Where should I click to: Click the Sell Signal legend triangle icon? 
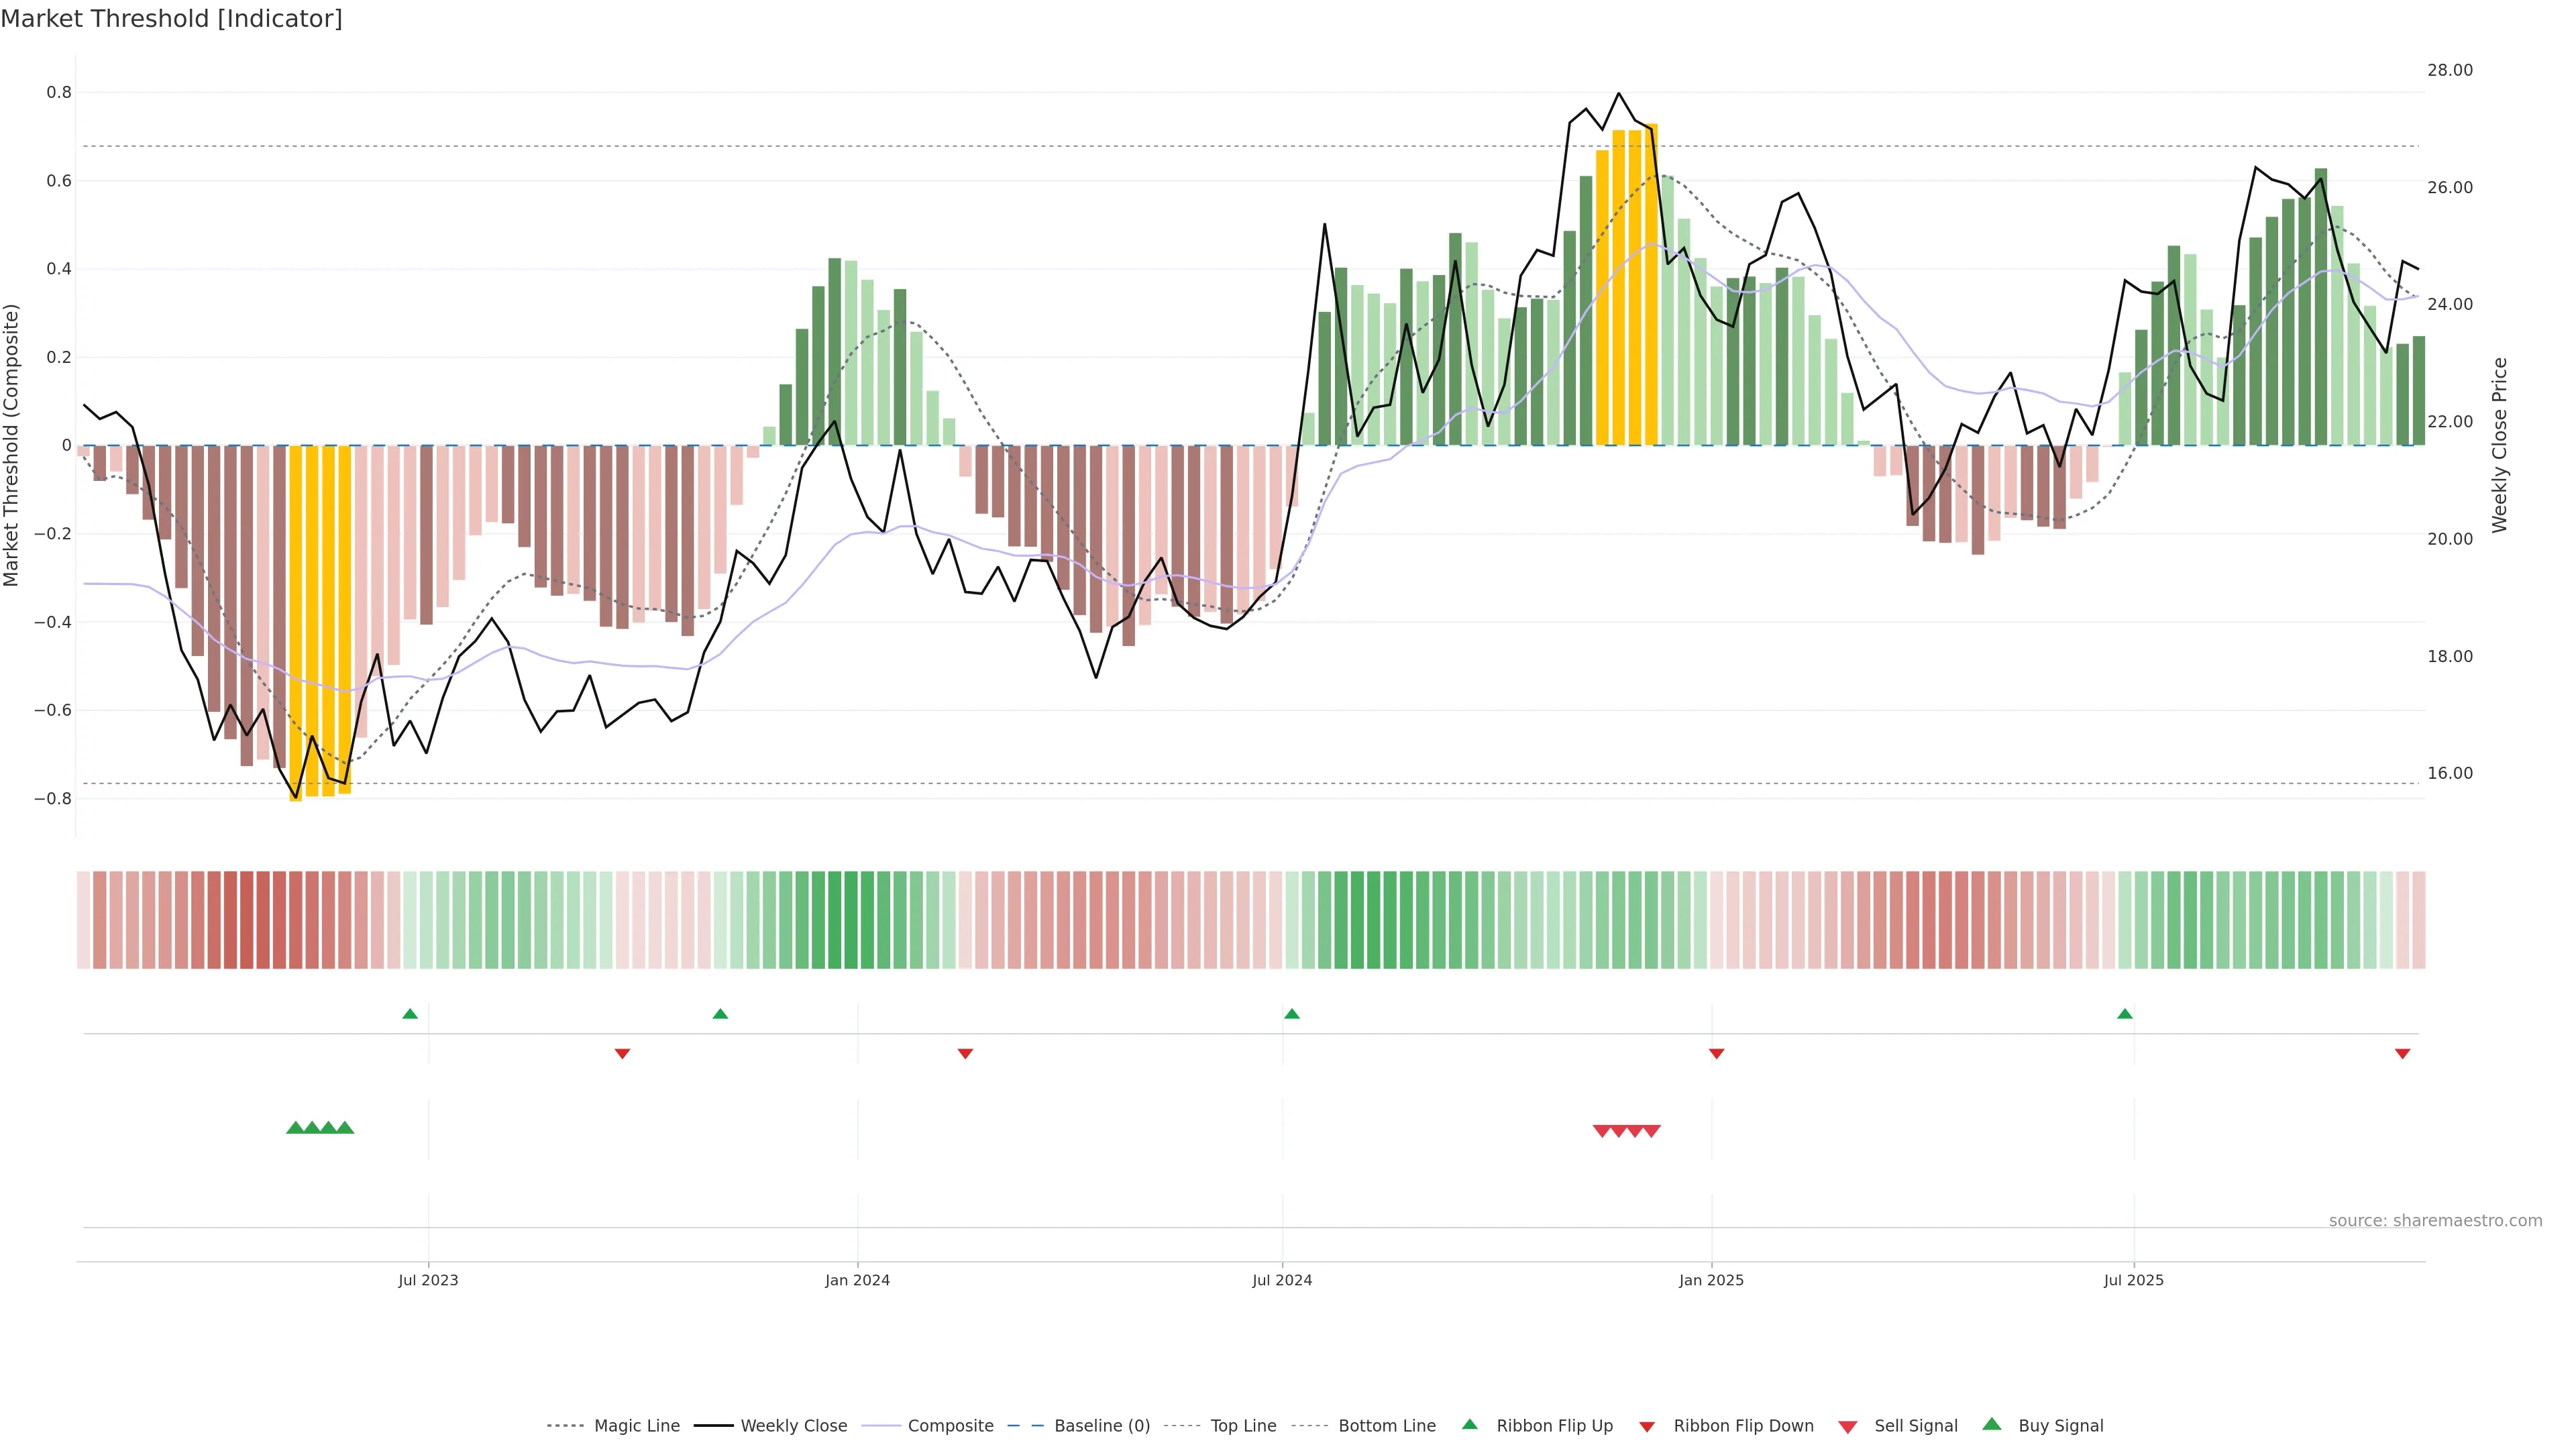1848,1426
